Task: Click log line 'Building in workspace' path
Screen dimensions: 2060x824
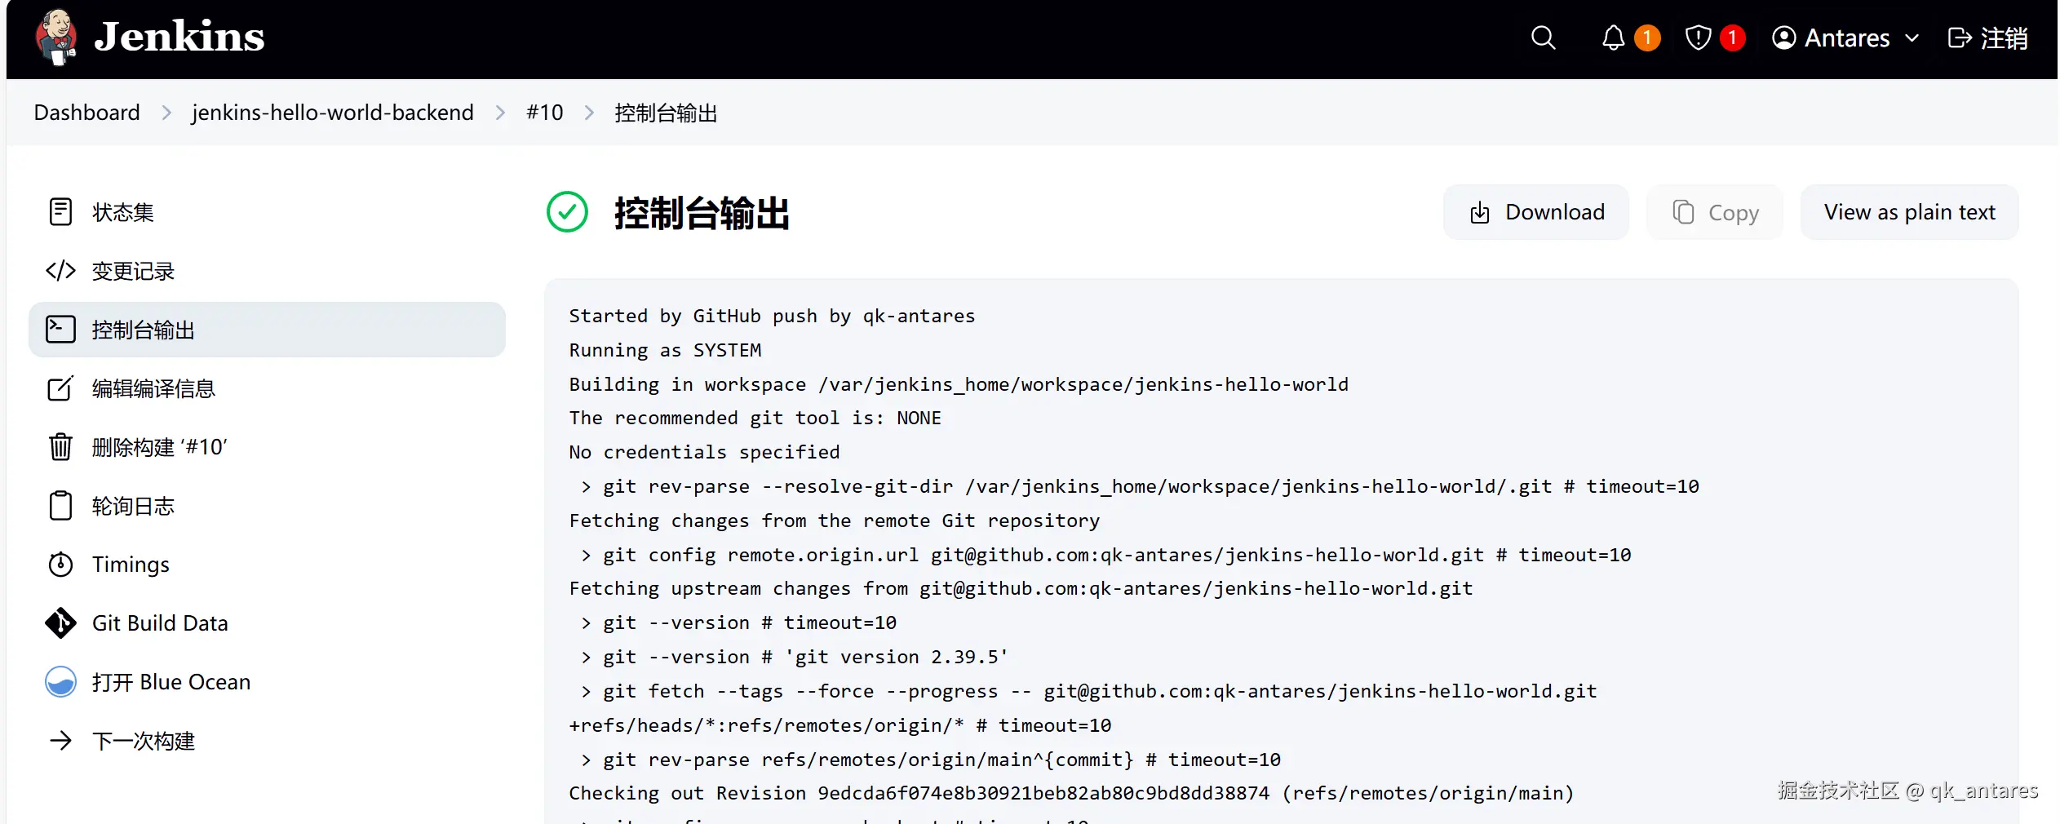Action: coord(959,385)
